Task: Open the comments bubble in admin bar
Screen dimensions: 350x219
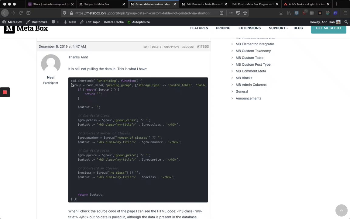Action: pyautogui.click(x=55, y=22)
